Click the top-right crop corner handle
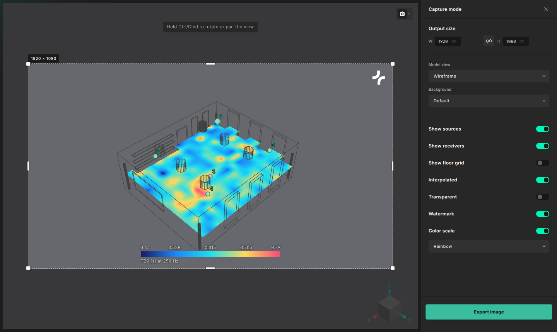Screen dimensions: 557x332 [x=393, y=64]
